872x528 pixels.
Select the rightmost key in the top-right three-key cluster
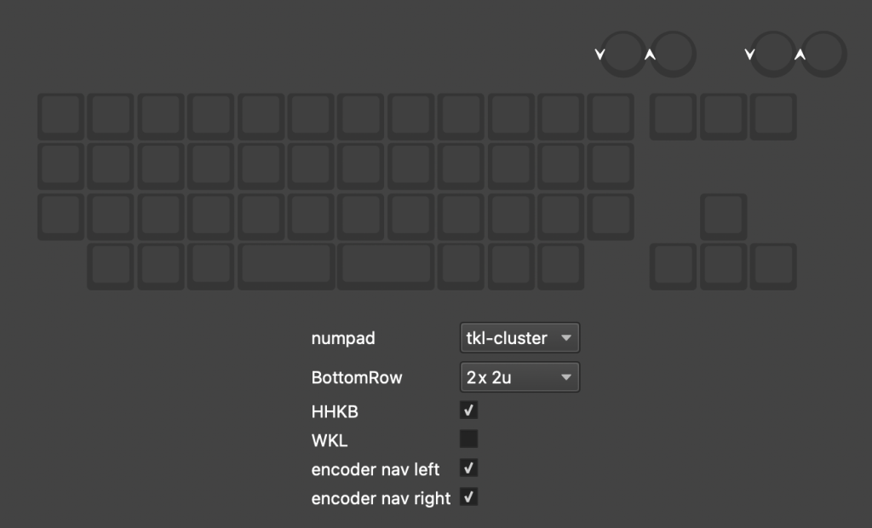[x=773, y=115]
